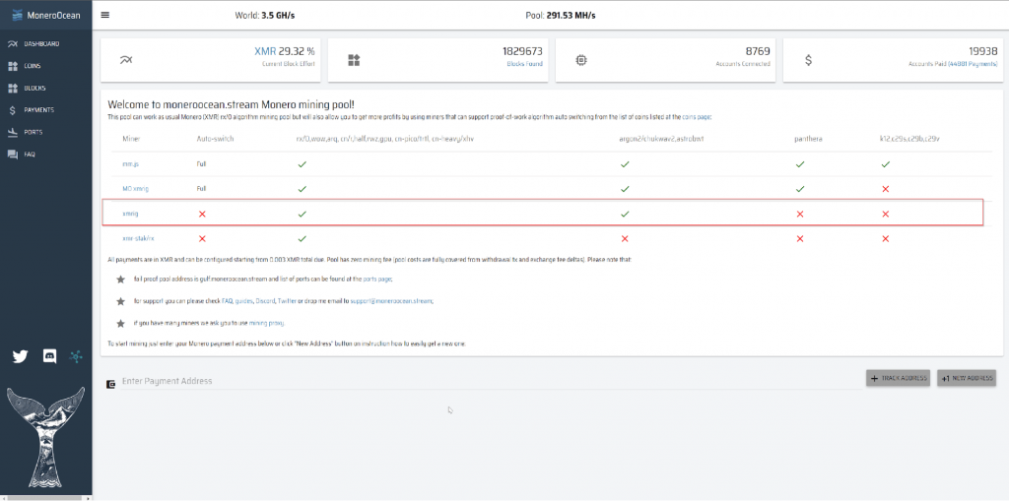Image resolution: width=1009 pixels, height=501 pixels.
Task: Open the coins page link in intro text
Action: point(698,117)
